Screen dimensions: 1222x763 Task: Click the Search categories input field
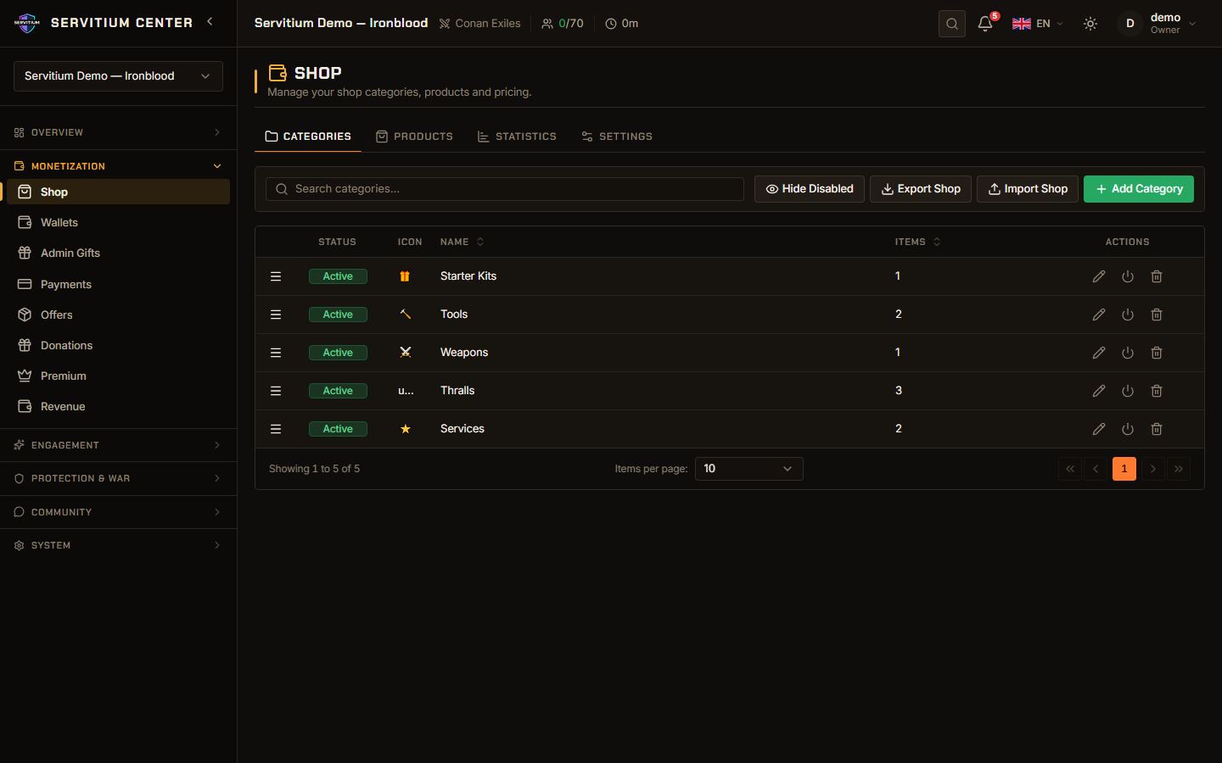click(x=505, y=189)
